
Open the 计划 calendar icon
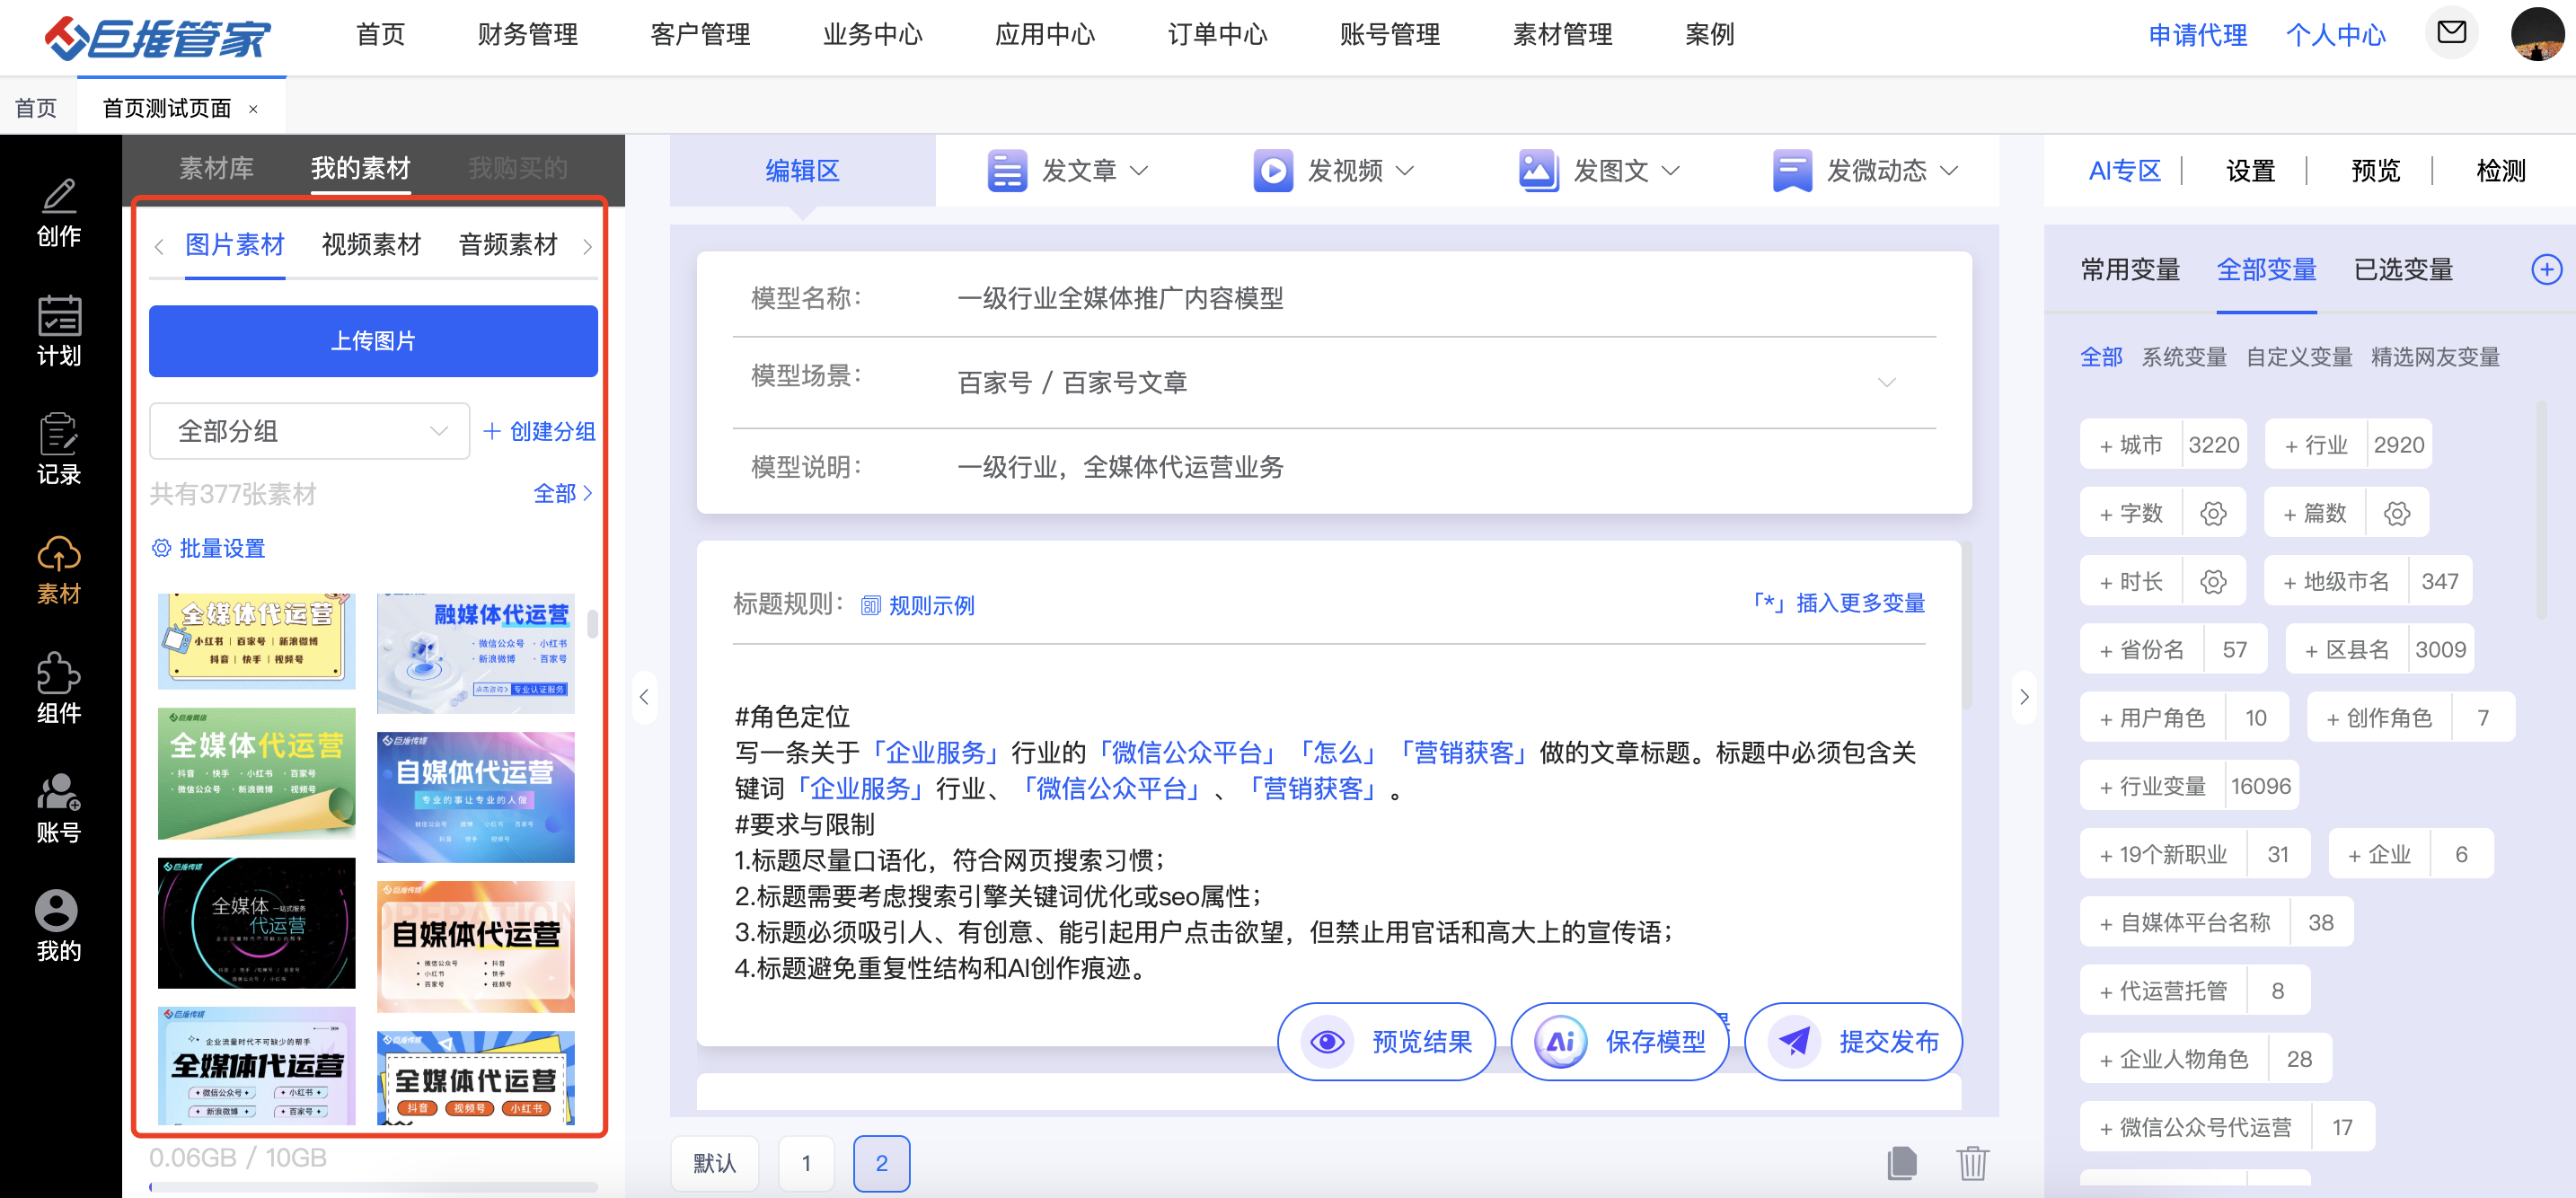59,316
